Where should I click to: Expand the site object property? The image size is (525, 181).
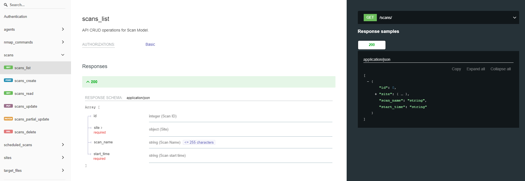pos(98,127)
